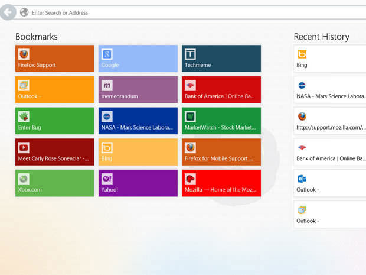
Task: Click the Enter Bug icon
Action: (x=24, y=116)
